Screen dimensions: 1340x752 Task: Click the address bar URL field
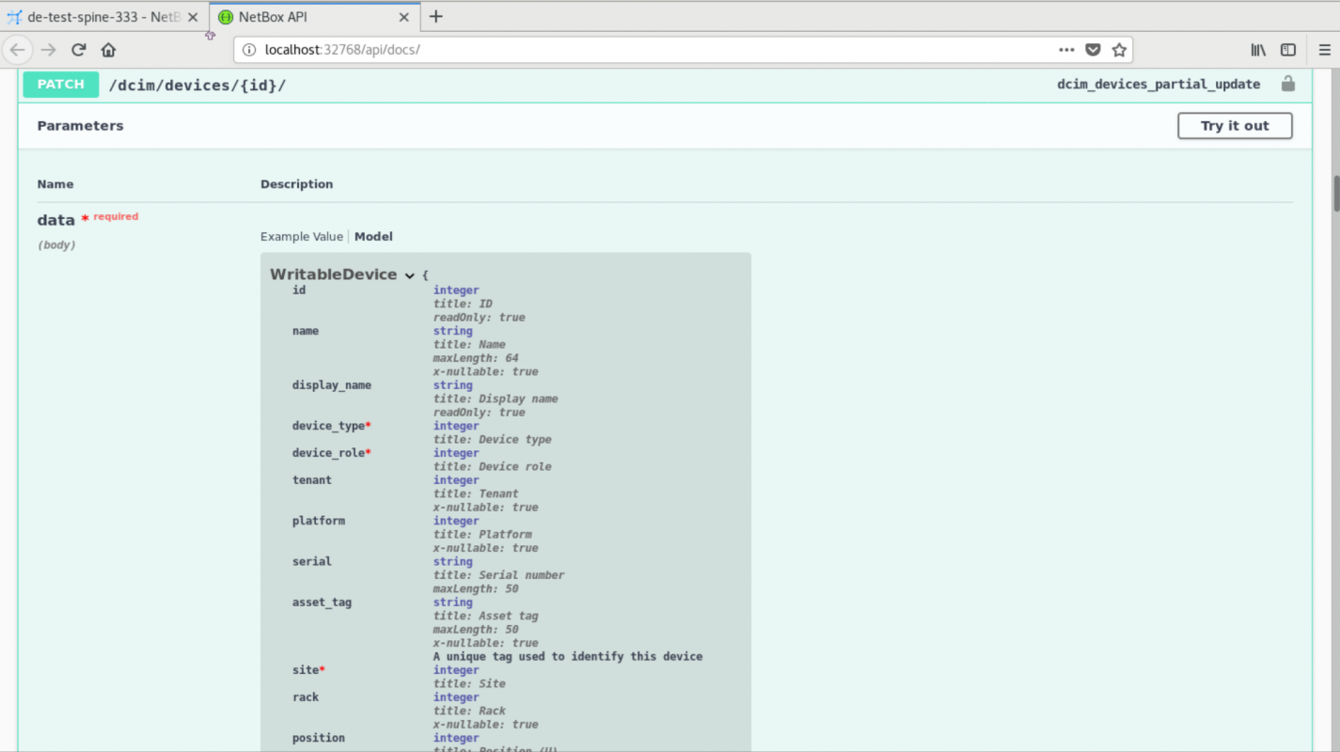[x=649, y=50]
